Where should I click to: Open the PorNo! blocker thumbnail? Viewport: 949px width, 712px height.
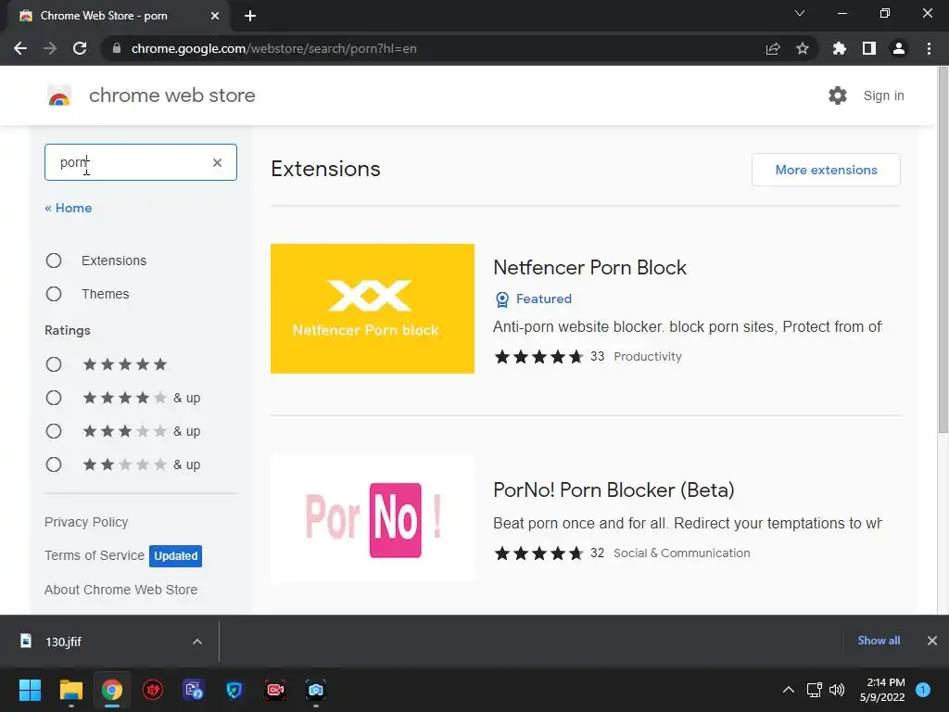[373, 519]
